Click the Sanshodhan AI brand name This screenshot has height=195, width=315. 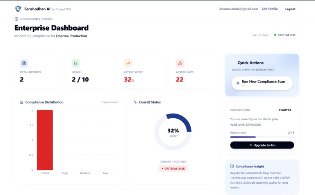(x=38, y=9)
